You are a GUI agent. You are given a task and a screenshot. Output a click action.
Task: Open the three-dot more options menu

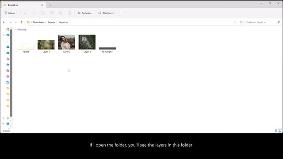point(124,13)
